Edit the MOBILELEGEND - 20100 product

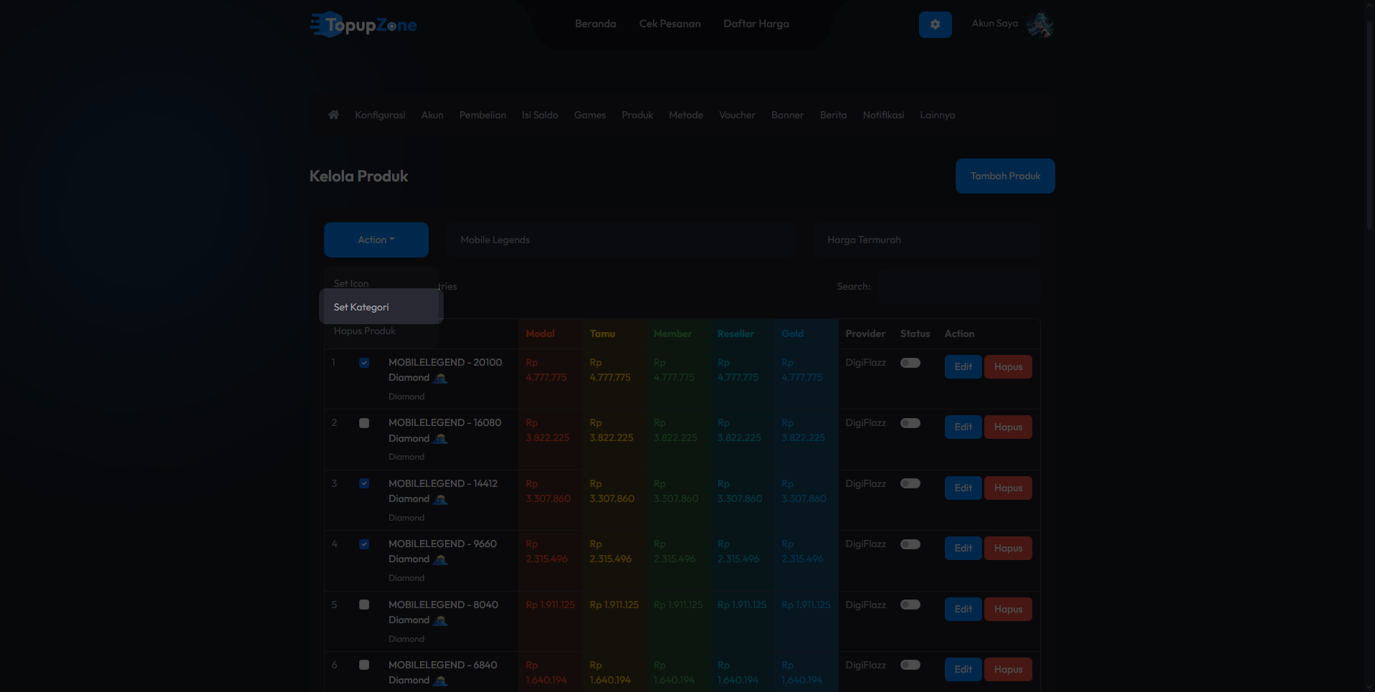(x=963, y=367)
